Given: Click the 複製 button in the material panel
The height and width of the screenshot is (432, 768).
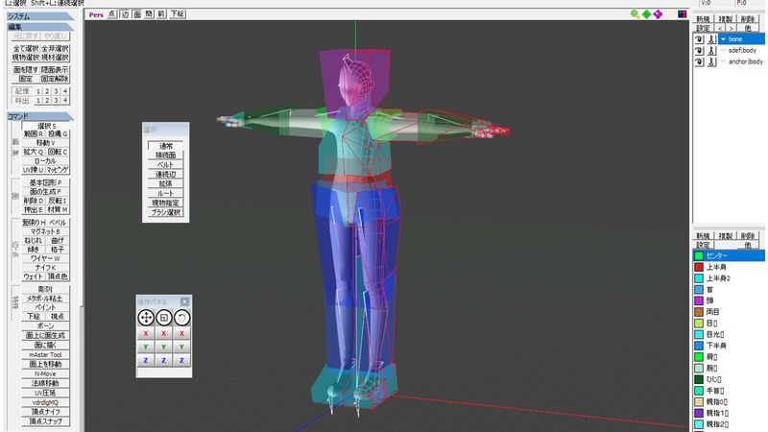Looking at the screenshot, I should click(726, 236).
